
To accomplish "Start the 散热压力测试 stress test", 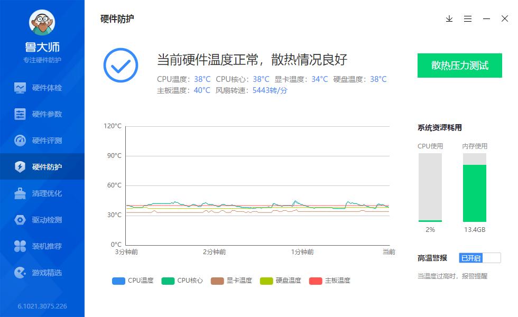I will (459, 66).
